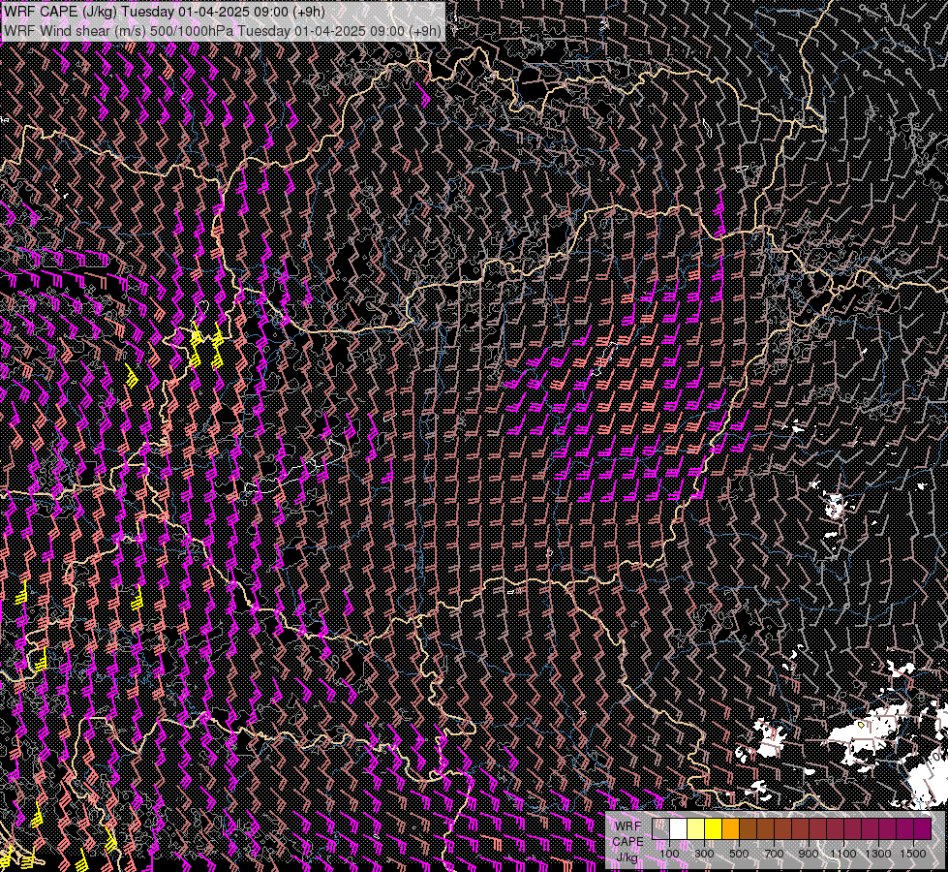948x872 pixels.
Task: Click the legend value 1100
Action: pos(843,854)
